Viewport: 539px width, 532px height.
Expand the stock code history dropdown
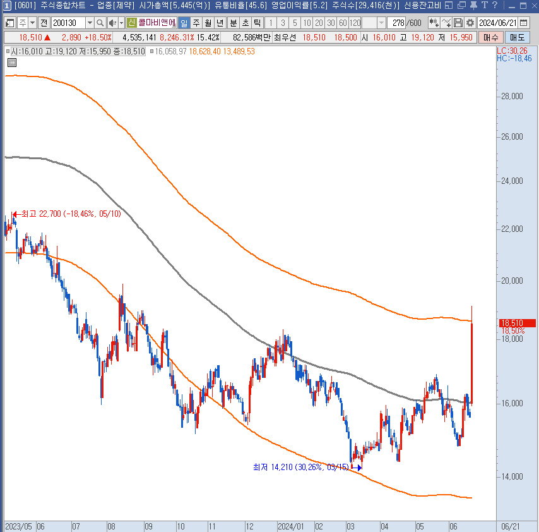90,23
